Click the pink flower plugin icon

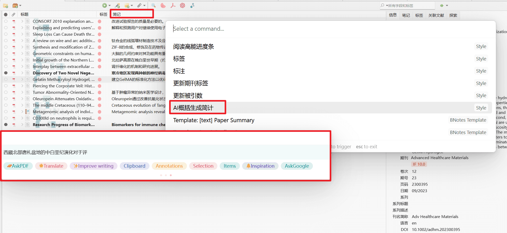[x=163, y=5]
